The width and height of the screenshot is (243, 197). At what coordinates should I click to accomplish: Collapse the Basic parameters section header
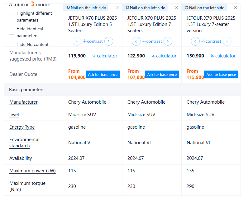coord(27,90)
